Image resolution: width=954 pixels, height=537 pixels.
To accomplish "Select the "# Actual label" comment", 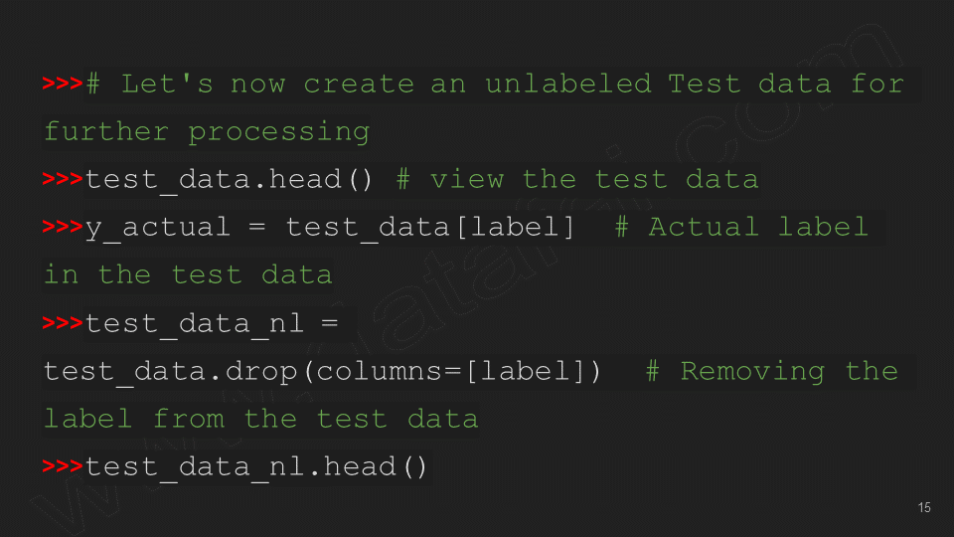I will [741, 228].
